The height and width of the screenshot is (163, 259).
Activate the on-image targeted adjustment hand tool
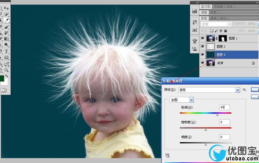coord(167,155)
